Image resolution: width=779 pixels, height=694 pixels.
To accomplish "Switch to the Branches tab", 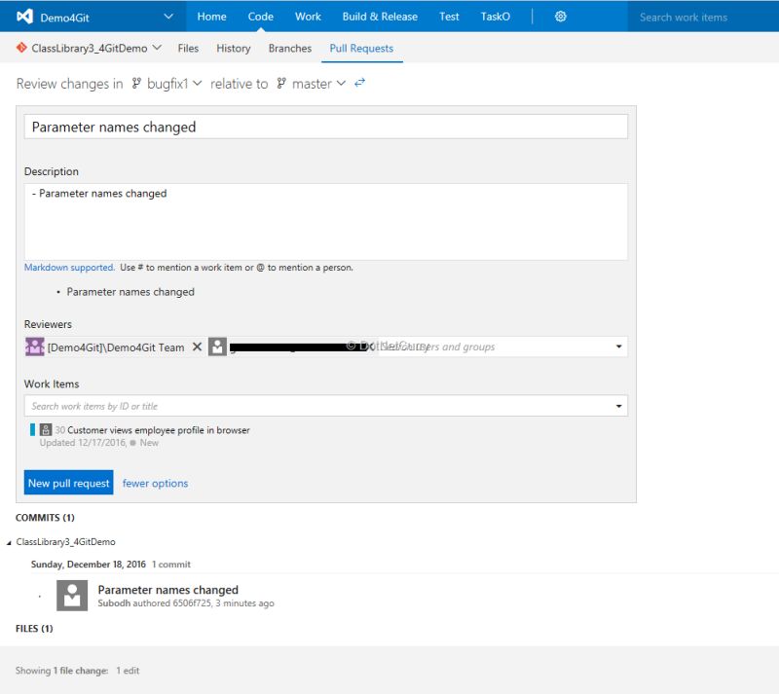I will pyautogui.click(x=289, y=48).
